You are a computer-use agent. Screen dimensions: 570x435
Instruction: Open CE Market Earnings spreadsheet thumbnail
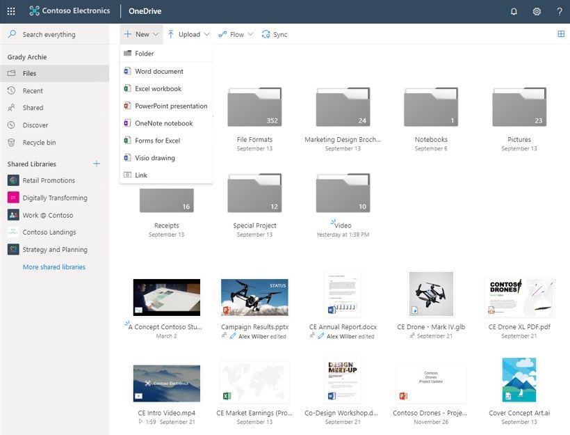[254, 382]
